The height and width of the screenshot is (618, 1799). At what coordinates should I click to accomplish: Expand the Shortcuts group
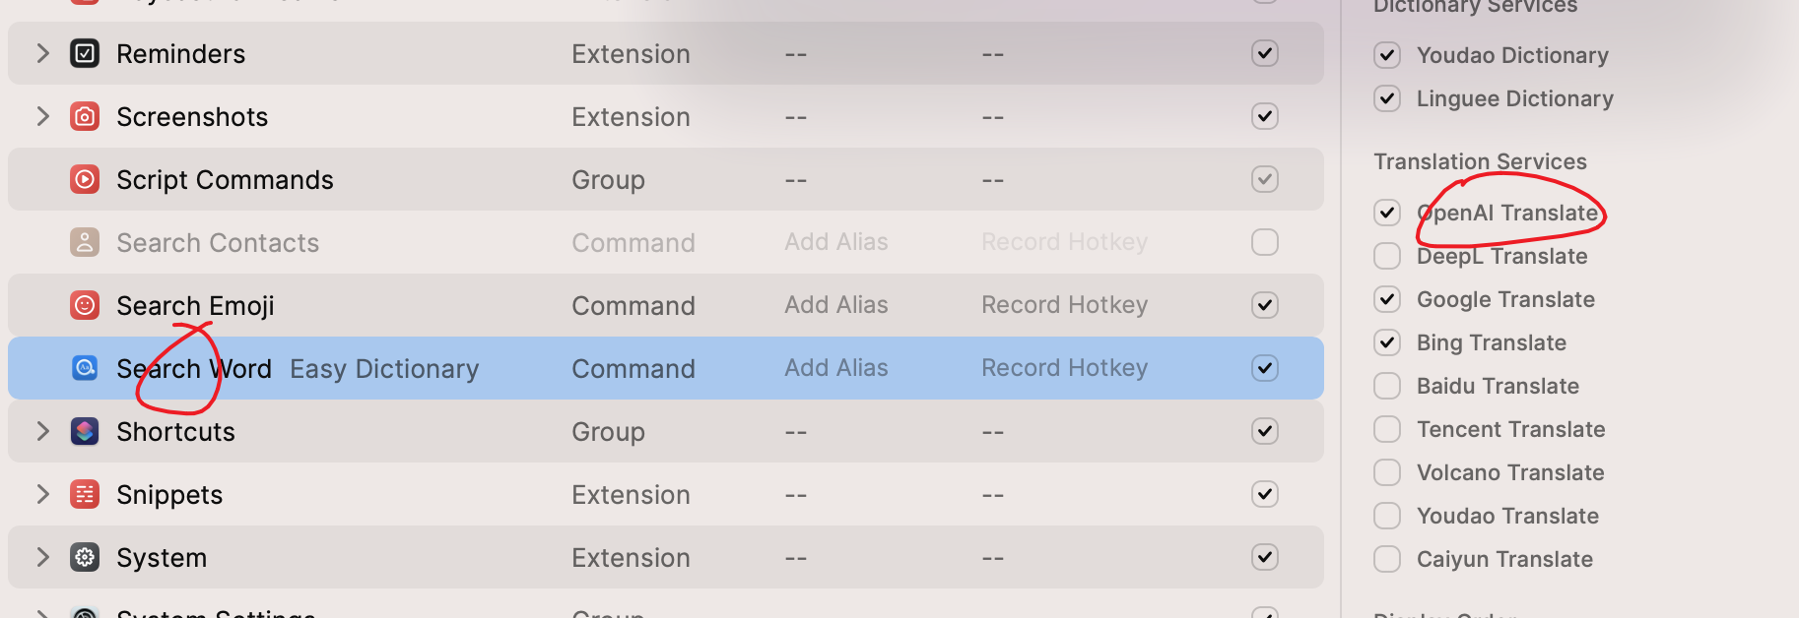[42, 431]
